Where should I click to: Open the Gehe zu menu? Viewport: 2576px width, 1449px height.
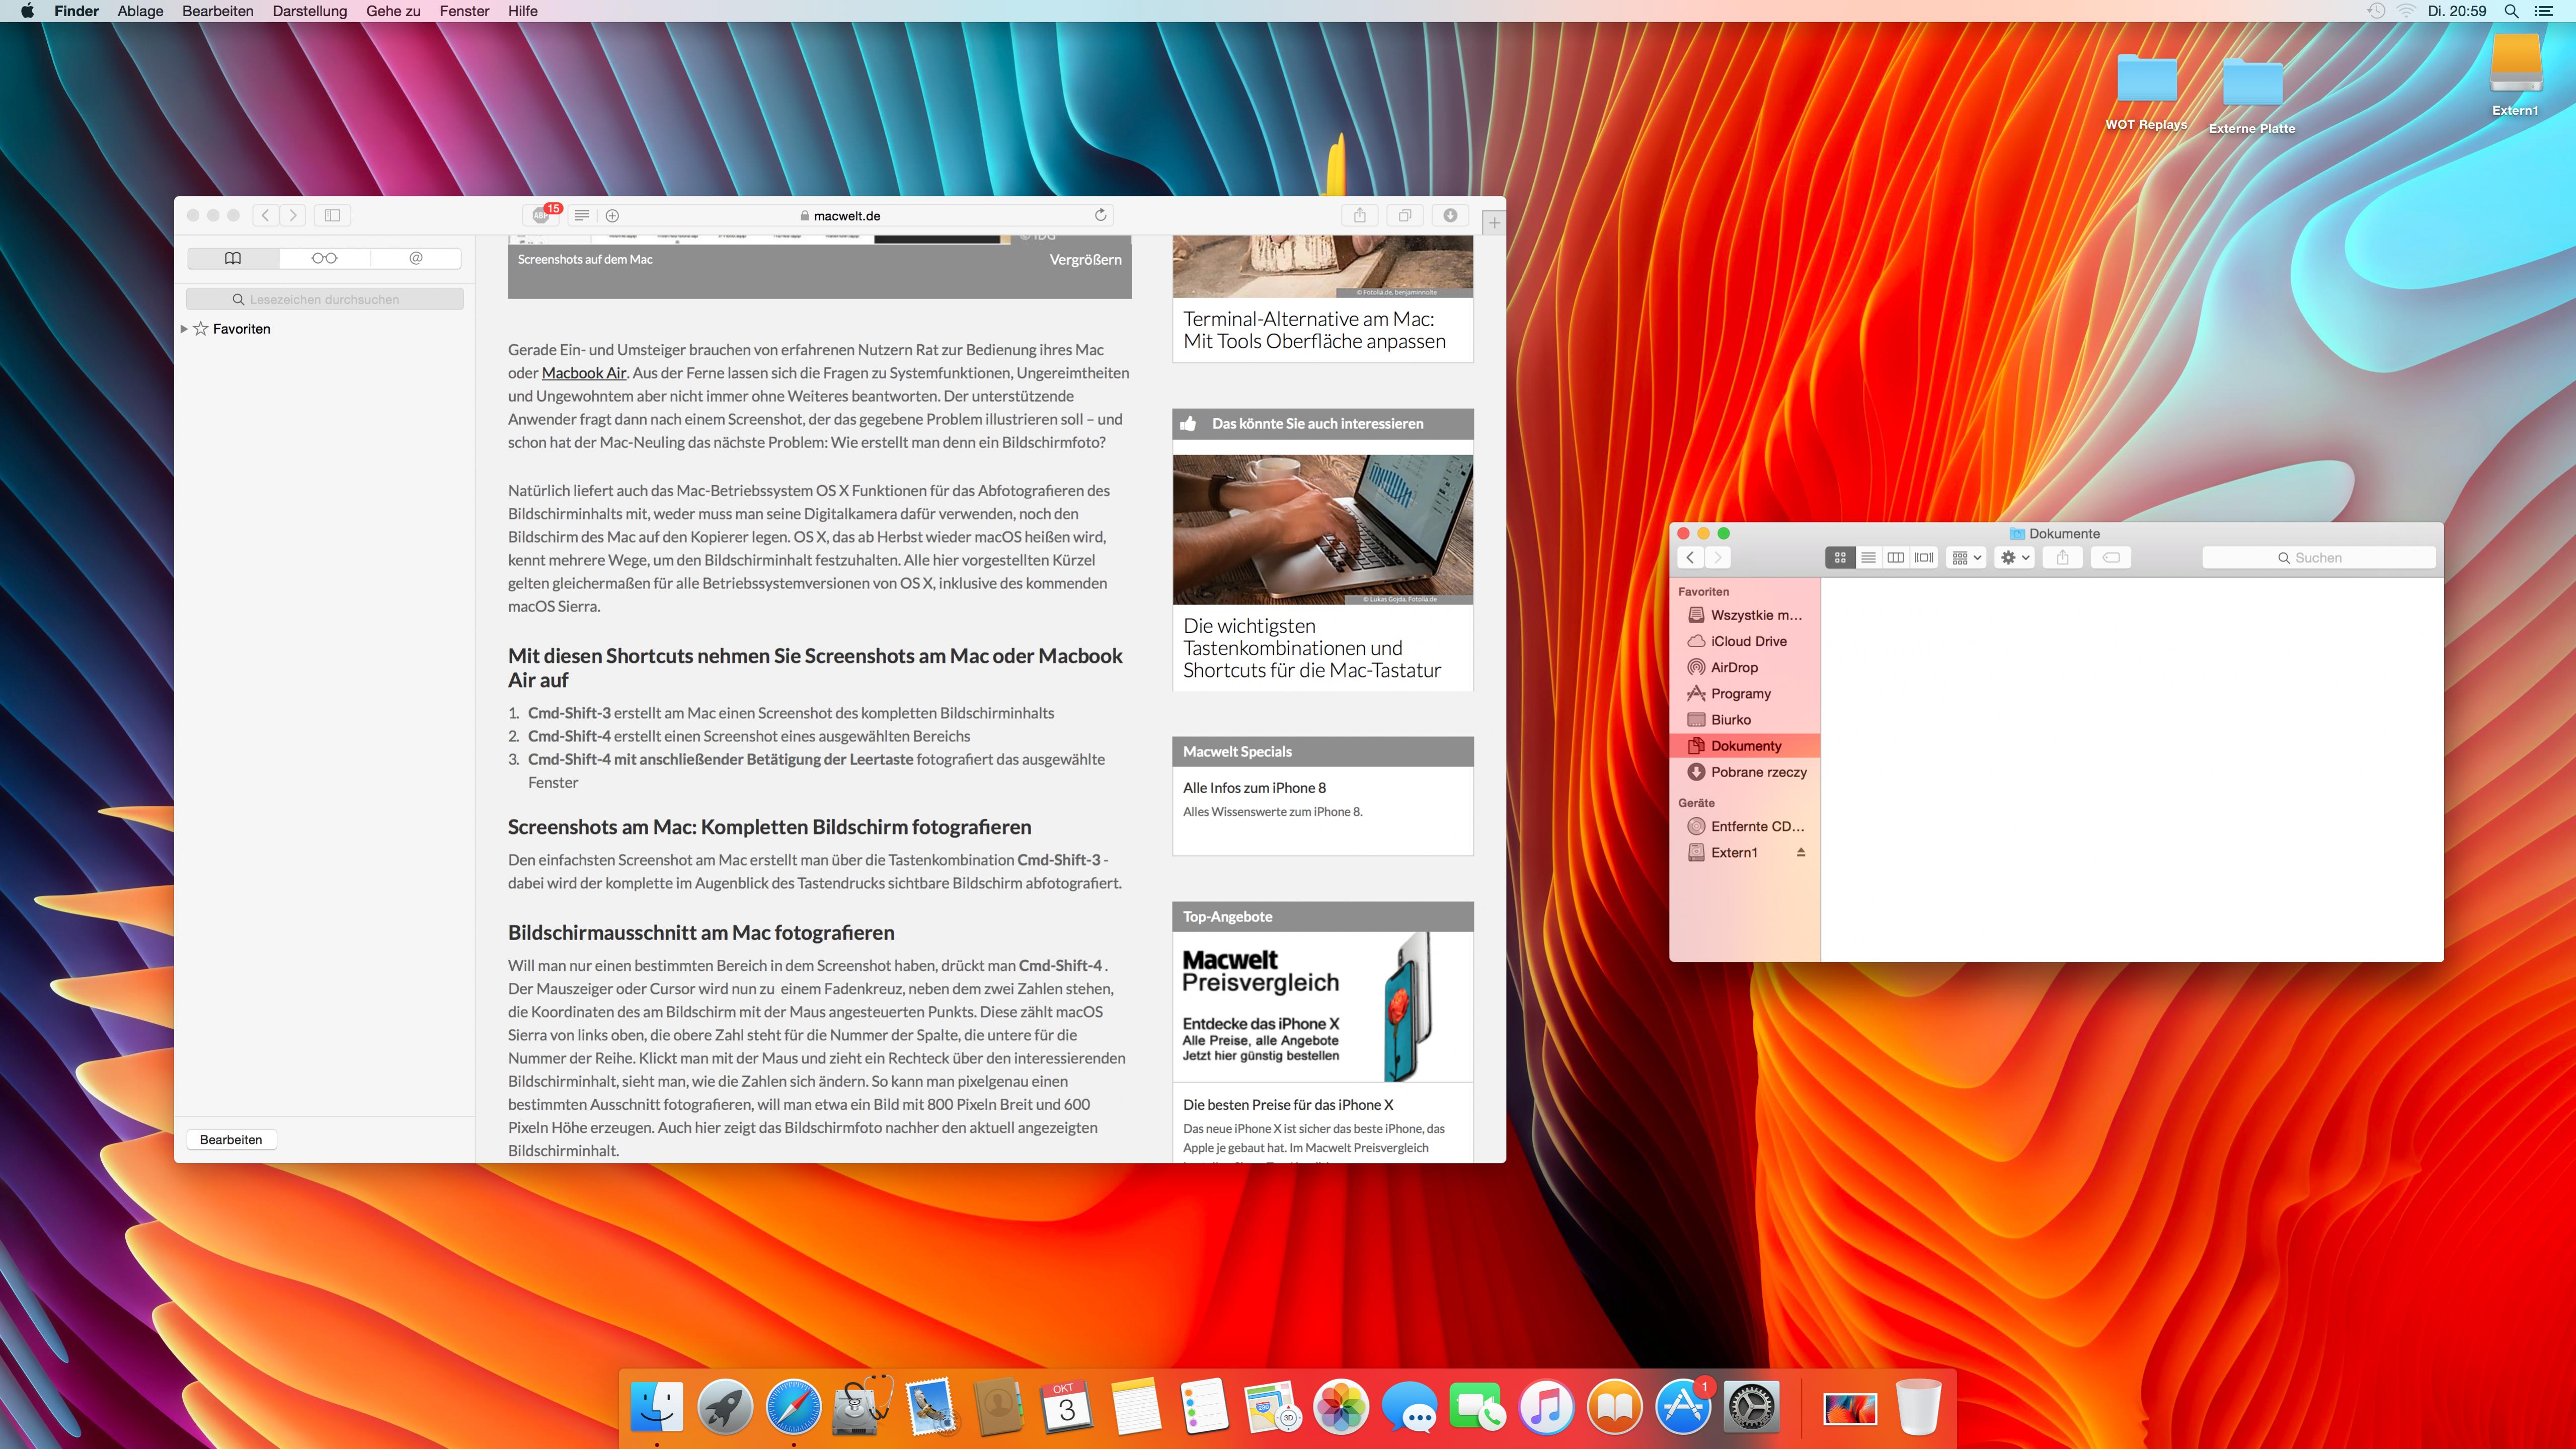(x=393, y=11)
